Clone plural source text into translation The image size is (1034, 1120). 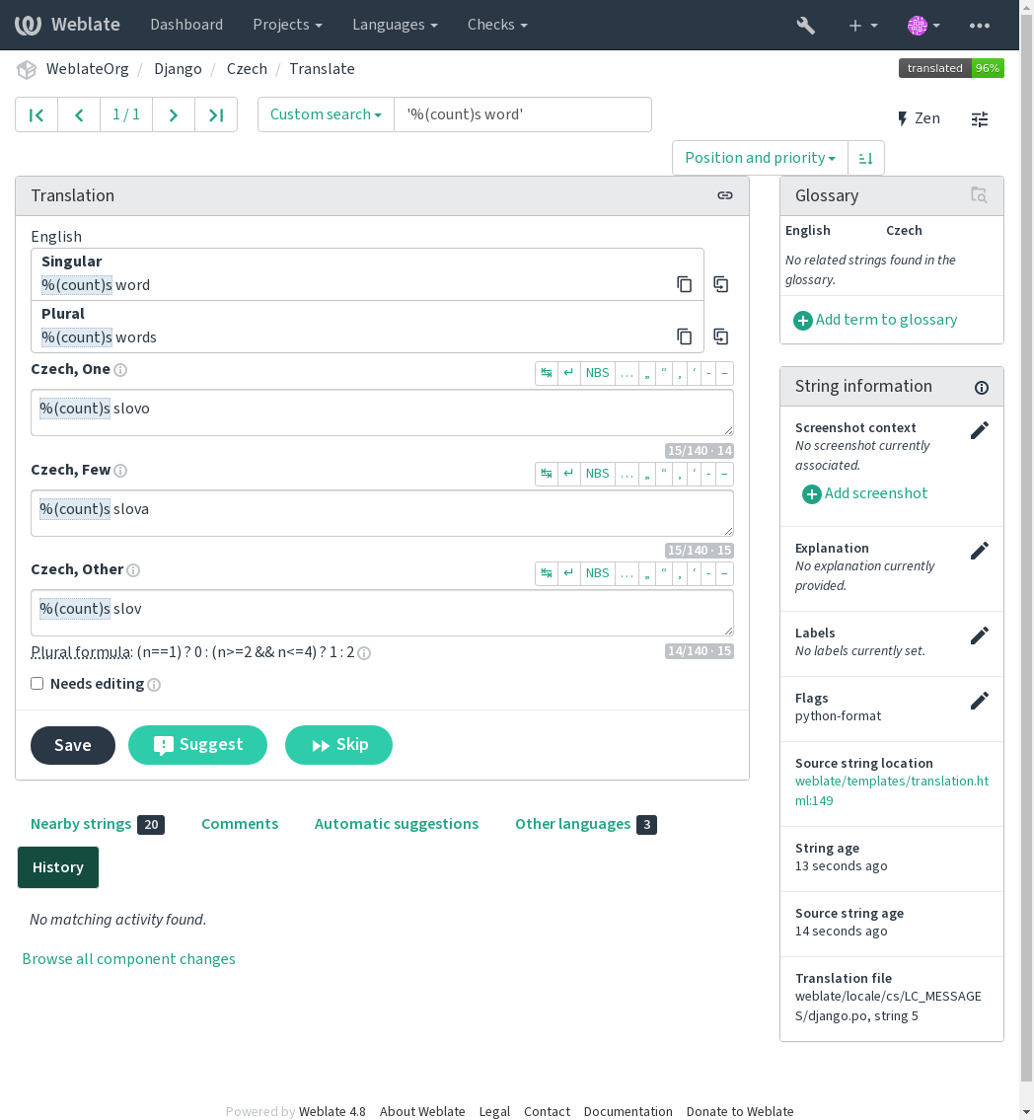[721, 336]
